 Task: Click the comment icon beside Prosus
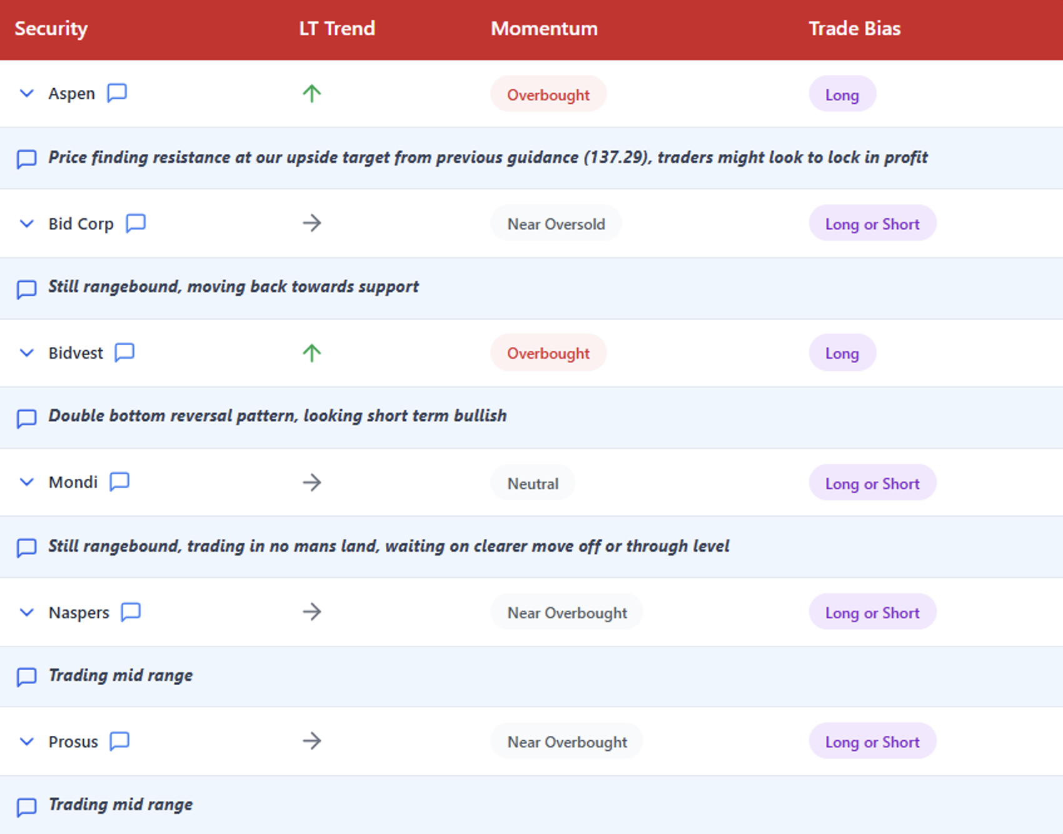[x=119, y=741]
